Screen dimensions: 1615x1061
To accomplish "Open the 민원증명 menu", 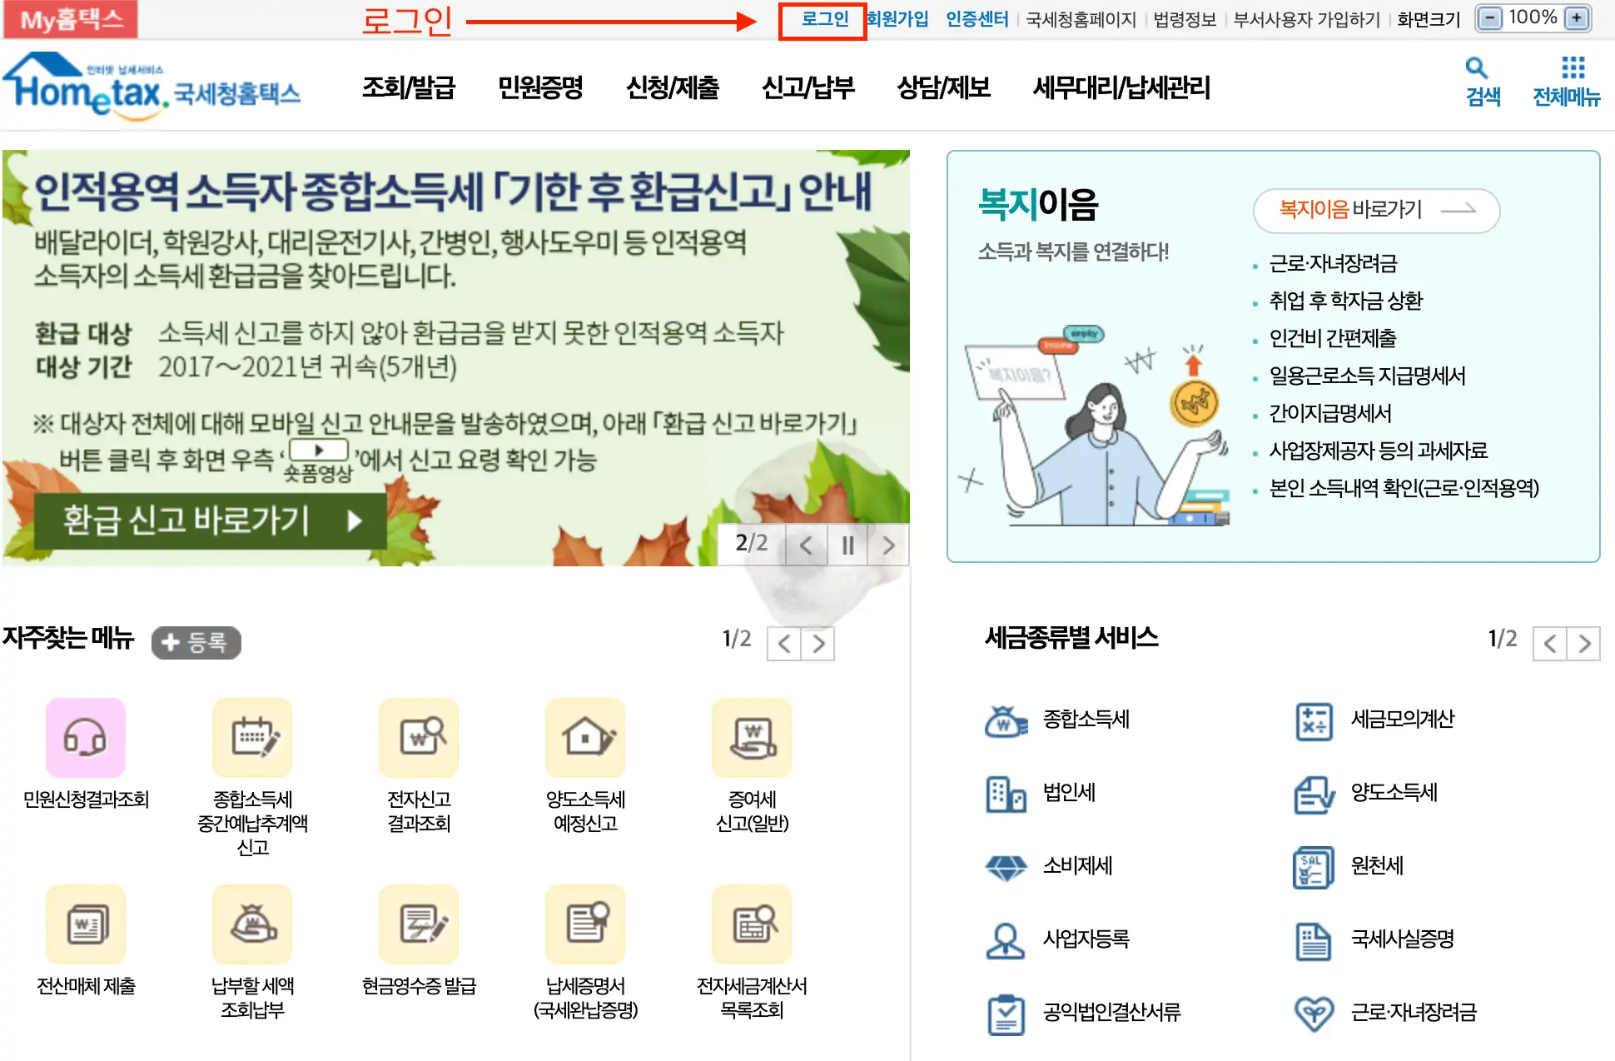I will tap(542, 87).
